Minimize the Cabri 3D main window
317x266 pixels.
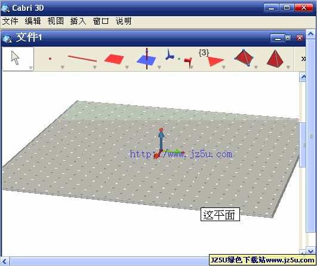tap(271, 8)
